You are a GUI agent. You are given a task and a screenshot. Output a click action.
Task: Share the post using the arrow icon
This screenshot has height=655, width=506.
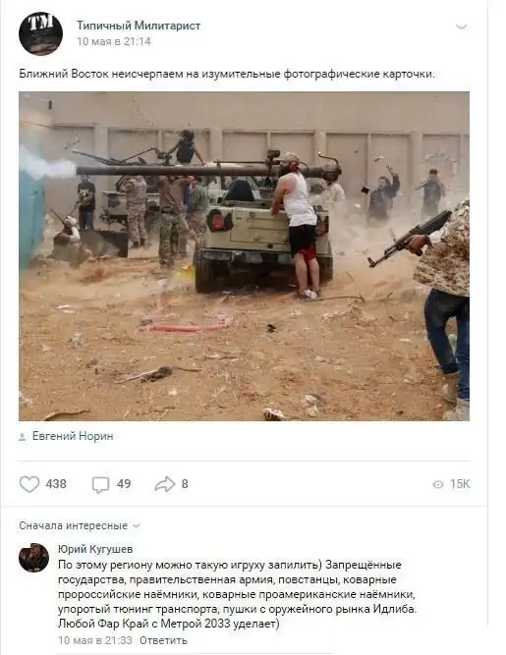(x=165, y=484)
